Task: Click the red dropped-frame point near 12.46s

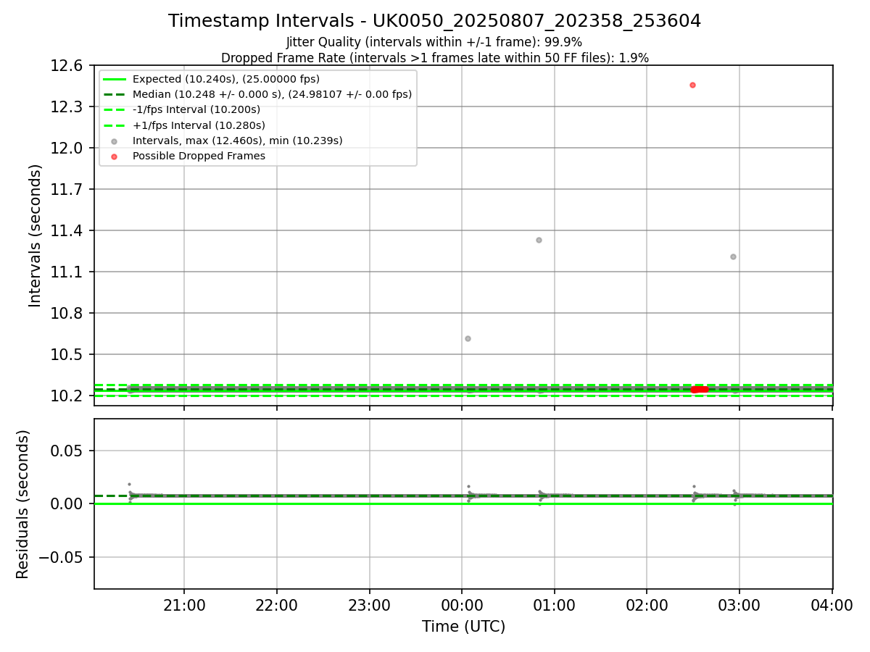Action: click(x=692, y=85)
